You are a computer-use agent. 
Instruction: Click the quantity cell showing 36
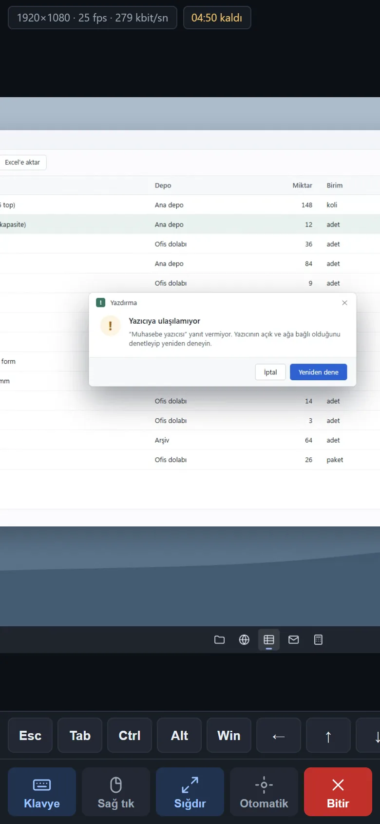point(308,244)
